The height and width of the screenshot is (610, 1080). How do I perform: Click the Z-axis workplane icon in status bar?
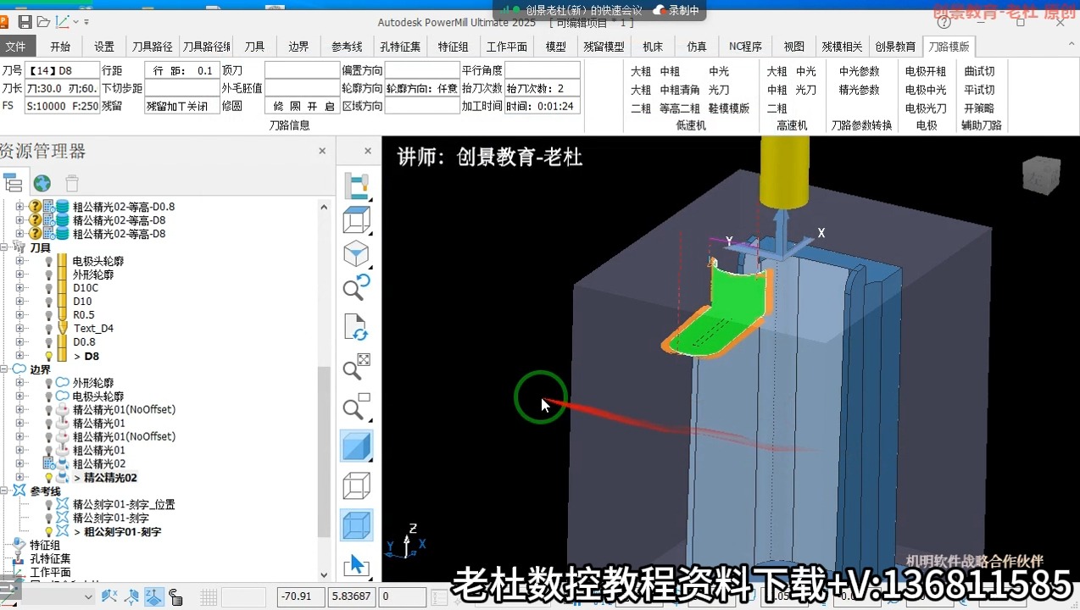pyautogui.click(x=153, y=596)
